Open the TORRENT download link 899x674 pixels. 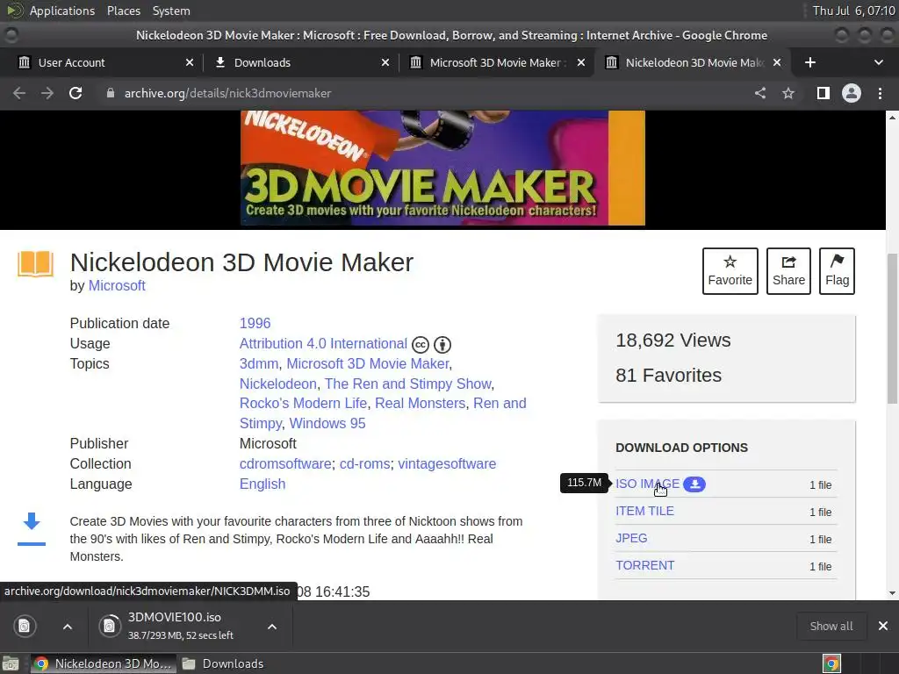[645, 565]
